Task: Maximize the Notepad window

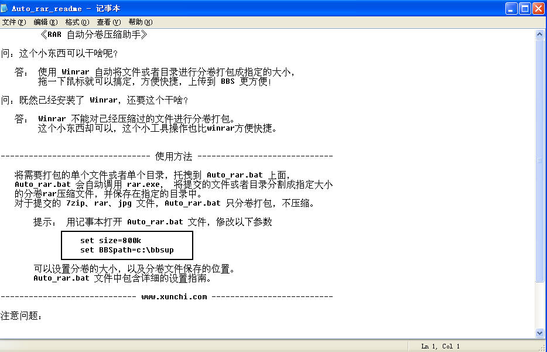Action: [525, 8]
